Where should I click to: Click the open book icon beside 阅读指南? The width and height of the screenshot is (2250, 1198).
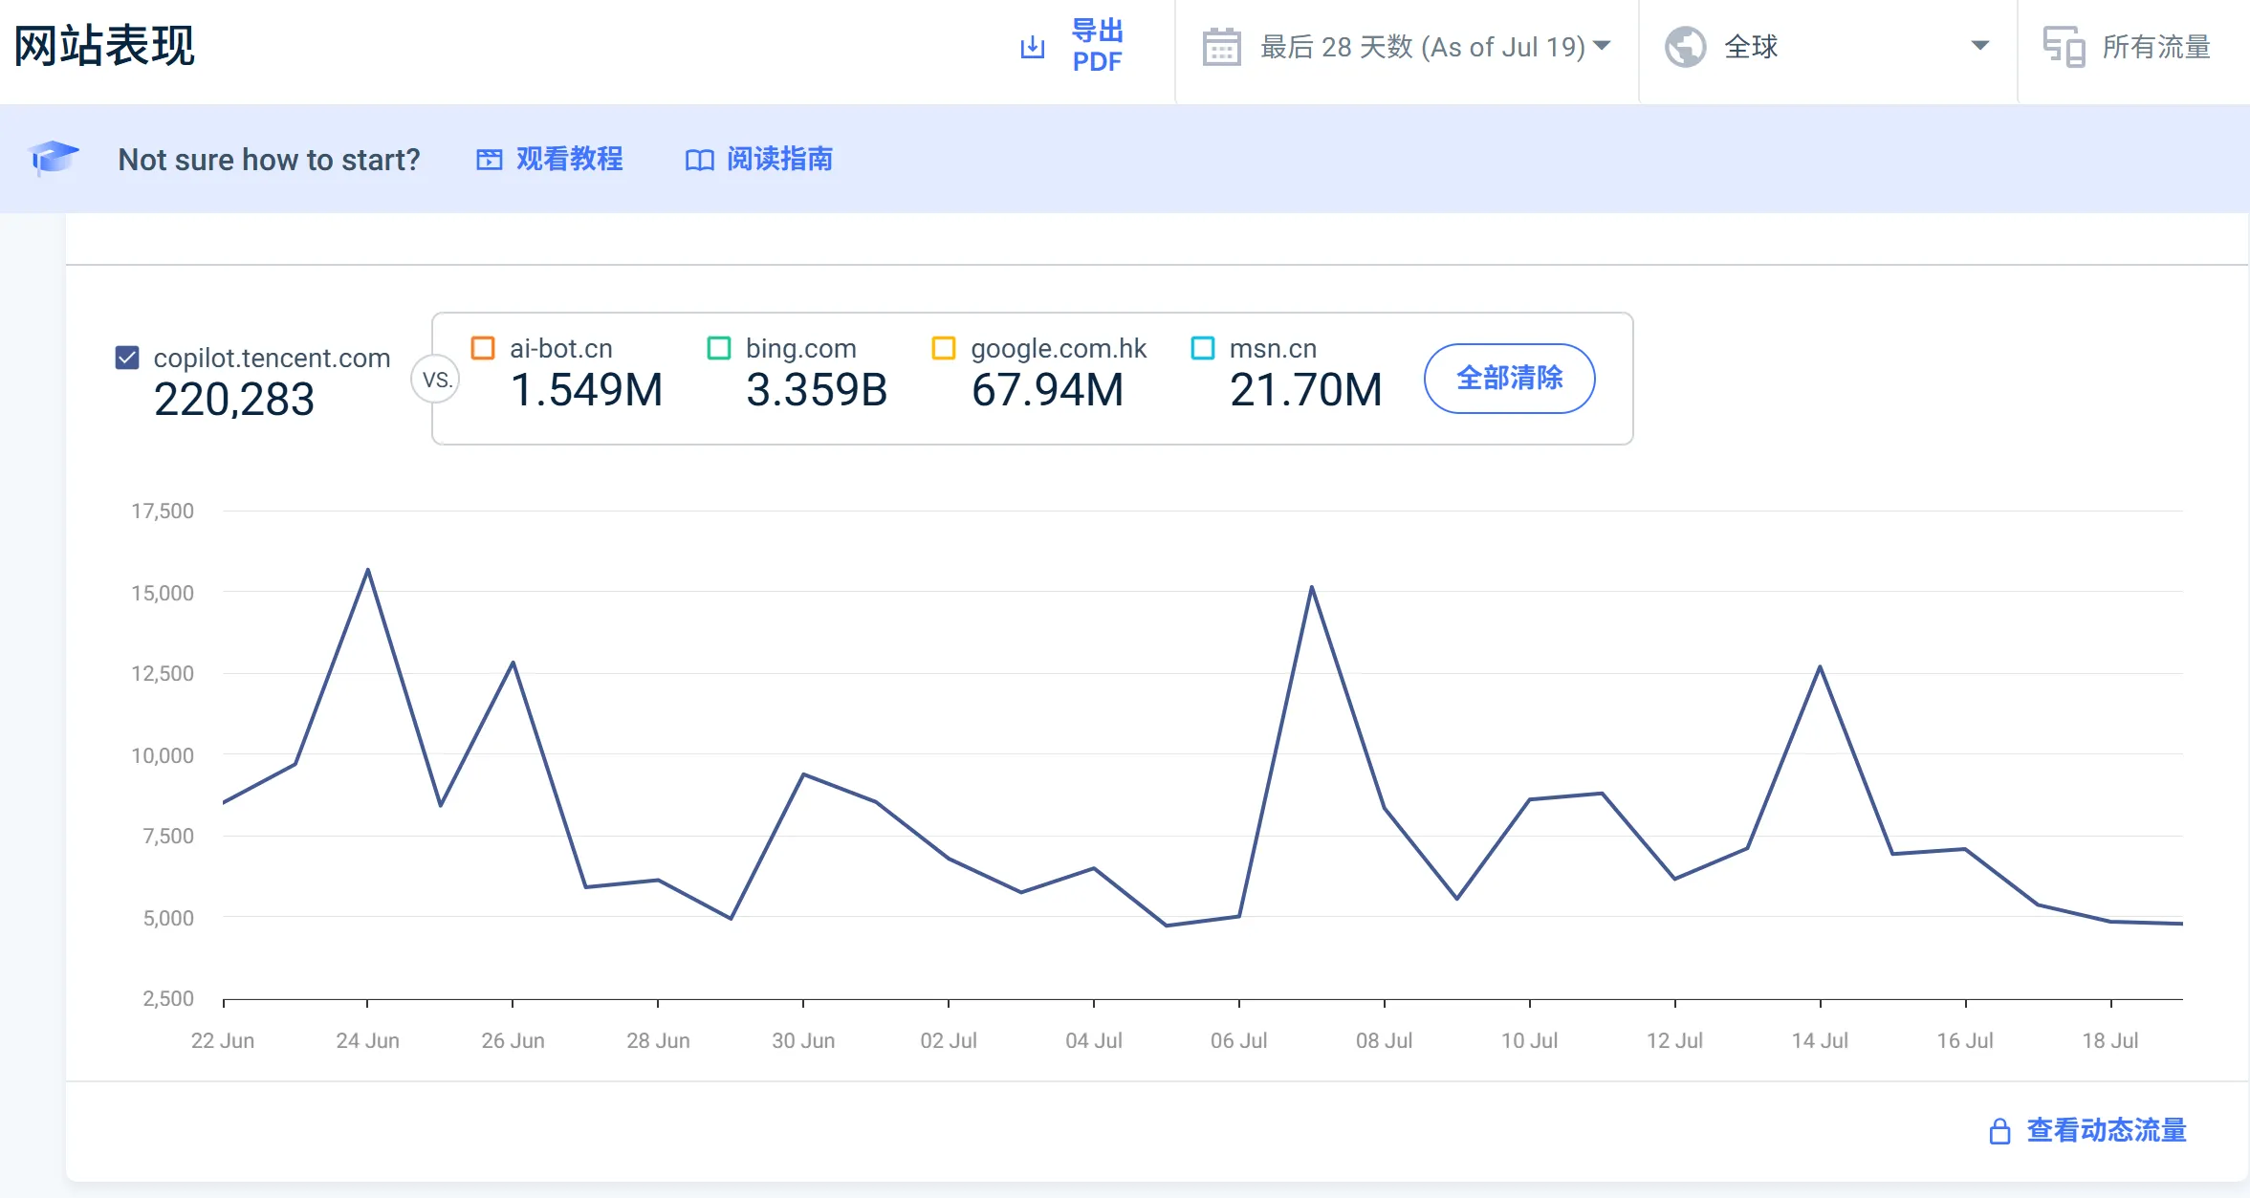click(x=699, y=160)
